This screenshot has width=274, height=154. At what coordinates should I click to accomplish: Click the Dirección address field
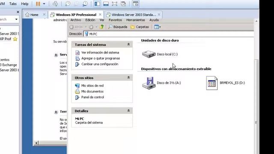pos(169,34)
